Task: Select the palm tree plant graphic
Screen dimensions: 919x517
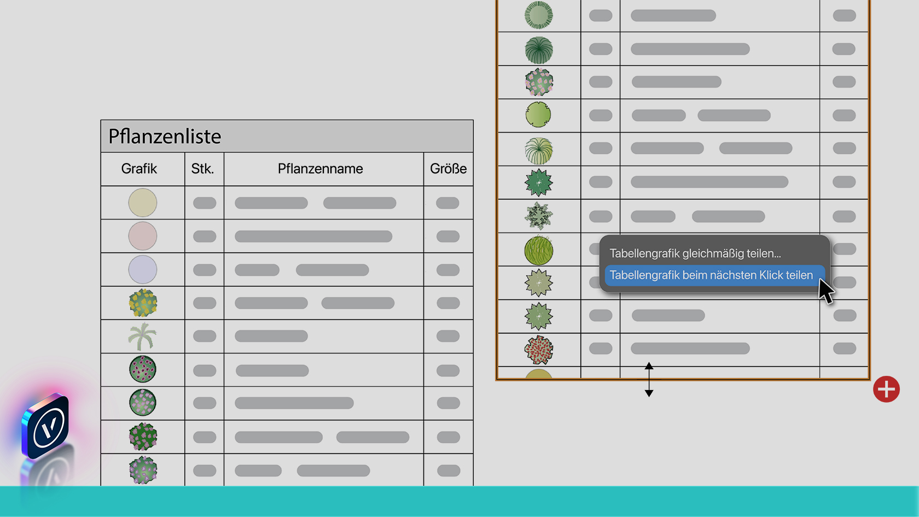Action: pyautogui.click(x=142, y=336)
